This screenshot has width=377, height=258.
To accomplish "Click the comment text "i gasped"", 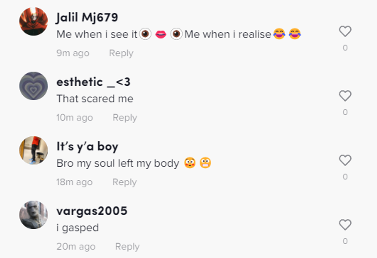I will click(77, 228).
